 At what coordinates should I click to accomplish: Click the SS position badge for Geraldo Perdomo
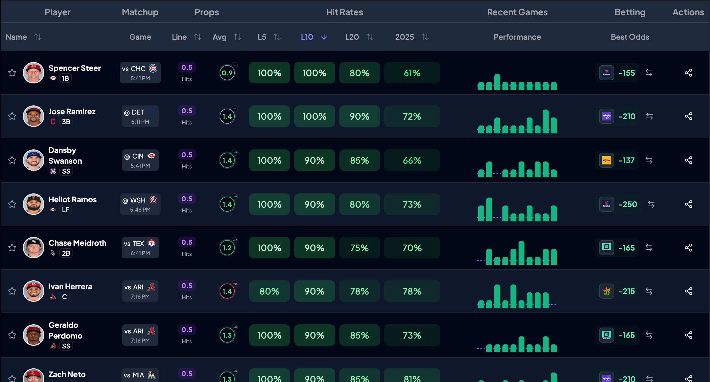tap(66, 346)
